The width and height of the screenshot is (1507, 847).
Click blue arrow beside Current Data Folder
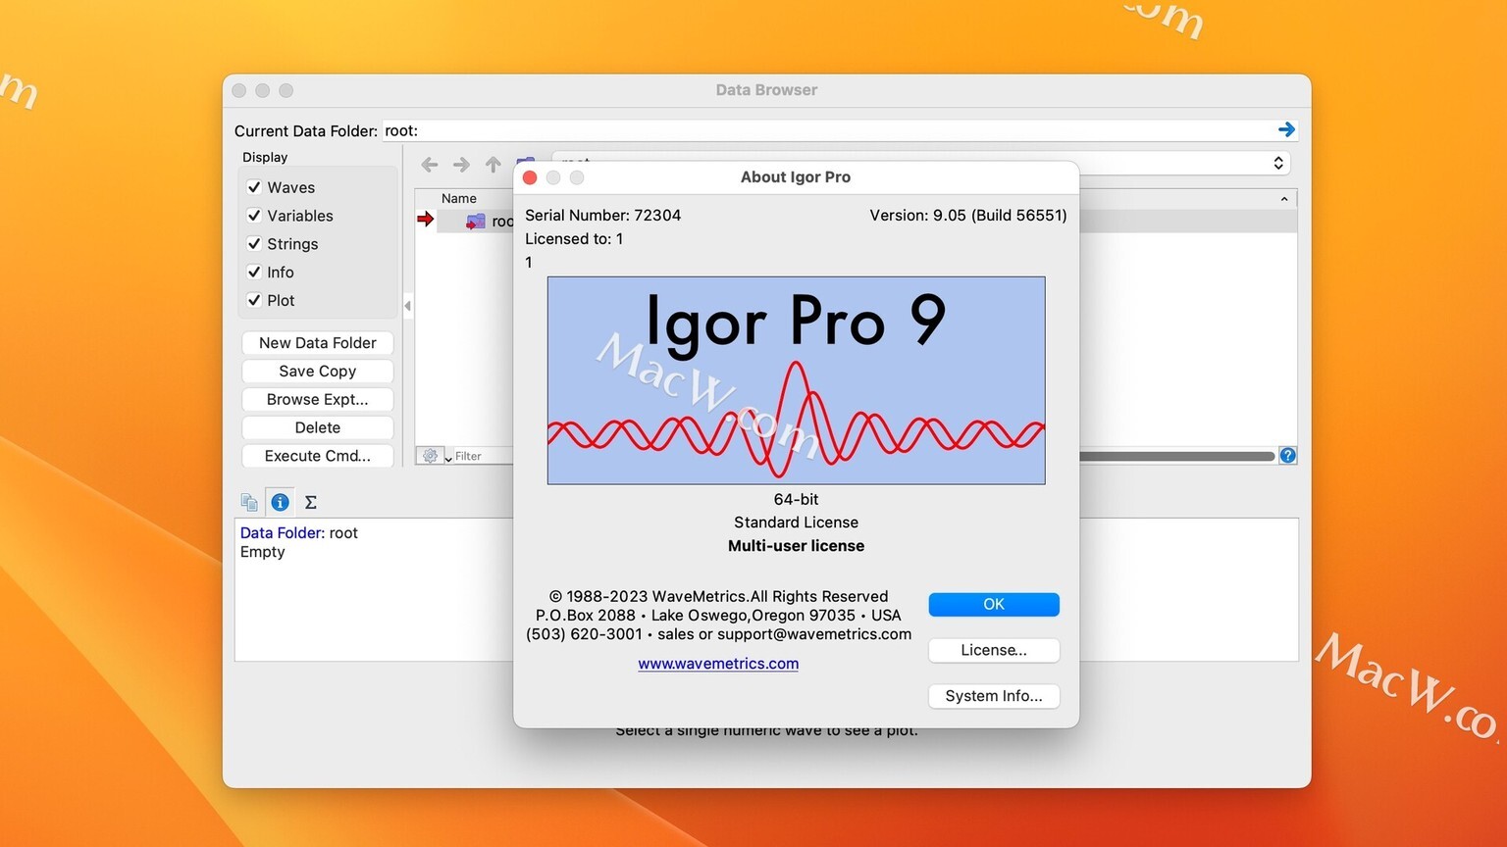point(1286,129)
